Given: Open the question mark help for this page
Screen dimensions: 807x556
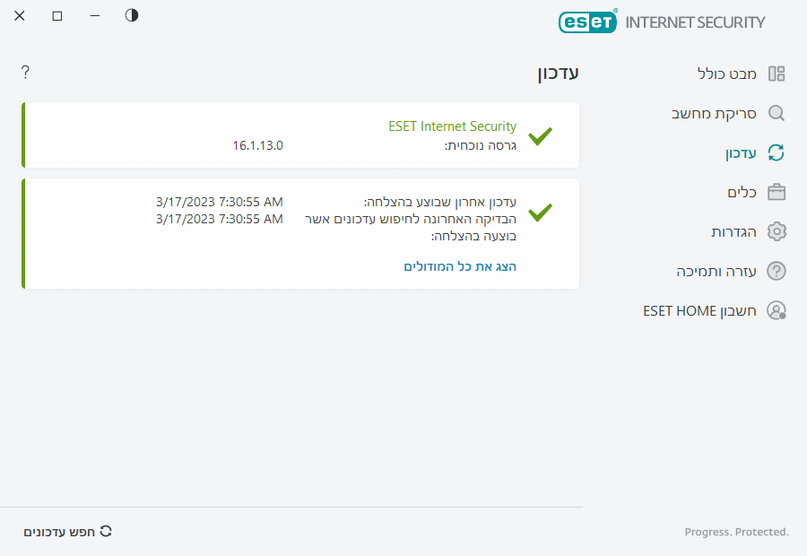Looking at the screenshot, I should coord(25,73).
